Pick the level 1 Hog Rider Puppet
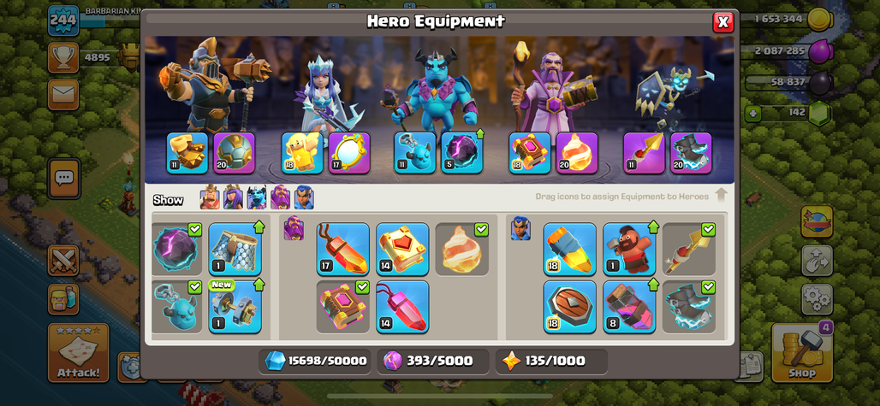The height and width of the screenshot is (406, 880). [x=629, y=250]
